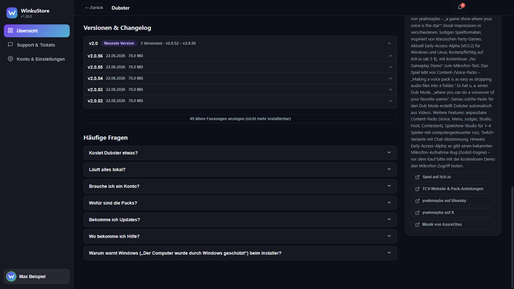The width and height of the screenshot is (514, 289).
Task: Open link 'yeahmaybe auf X'
Action: point(453,213)
